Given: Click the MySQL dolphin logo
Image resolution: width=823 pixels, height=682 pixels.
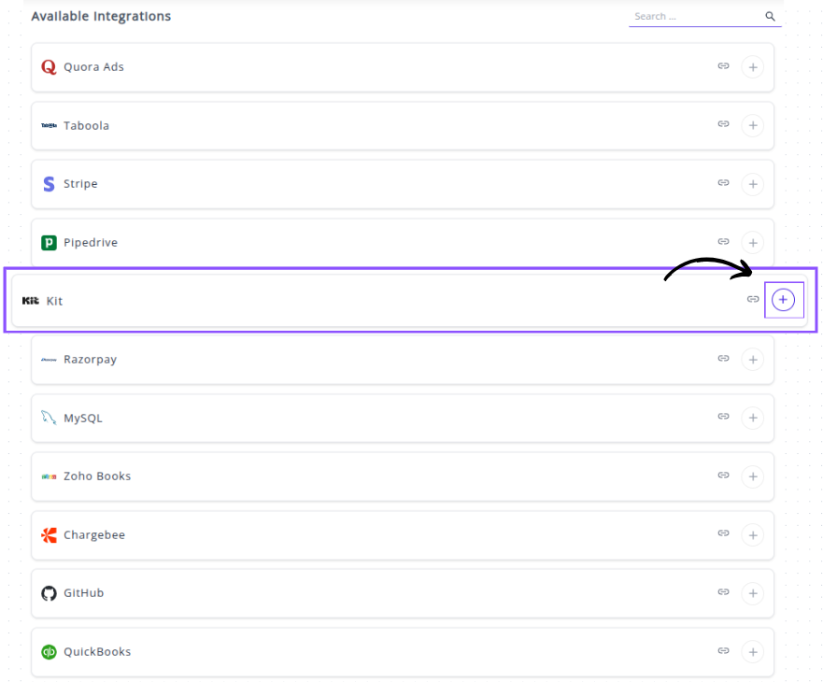Looking at the screenshot, I should tap(50, 418).
